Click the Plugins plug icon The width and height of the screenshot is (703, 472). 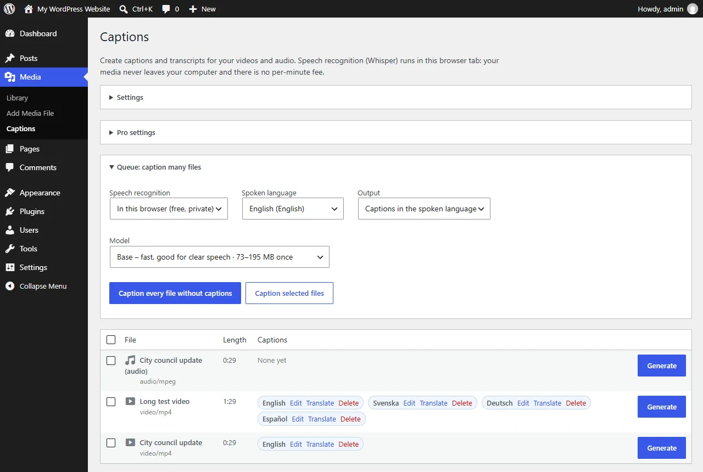10,211
